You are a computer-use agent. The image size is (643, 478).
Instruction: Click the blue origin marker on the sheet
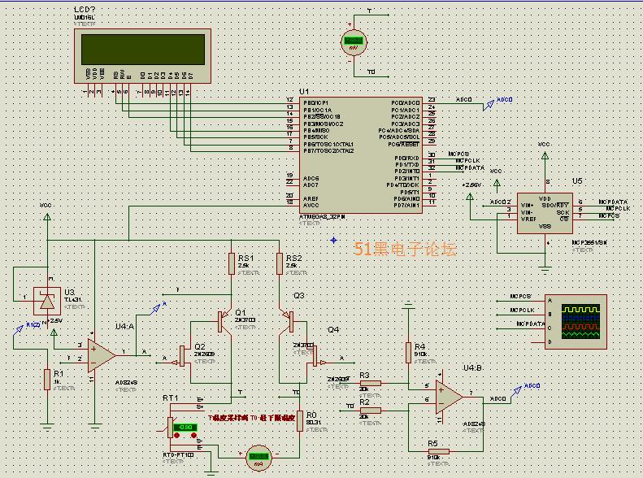pos(334,241)
